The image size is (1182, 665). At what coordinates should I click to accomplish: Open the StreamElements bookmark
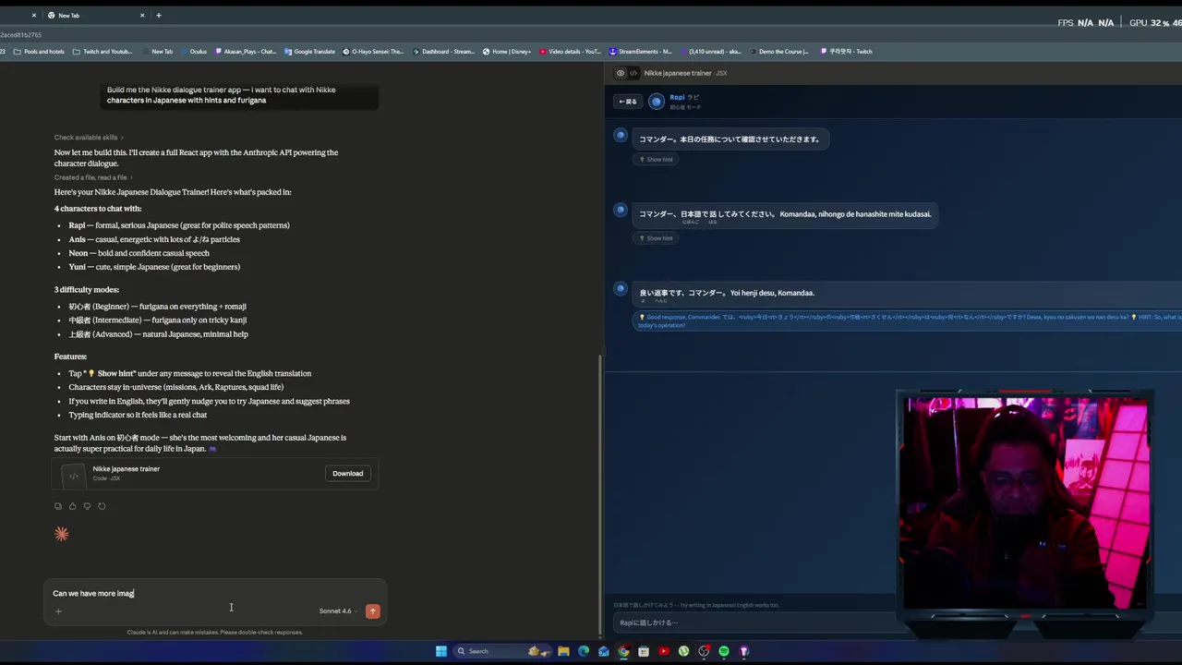[640, 52]
